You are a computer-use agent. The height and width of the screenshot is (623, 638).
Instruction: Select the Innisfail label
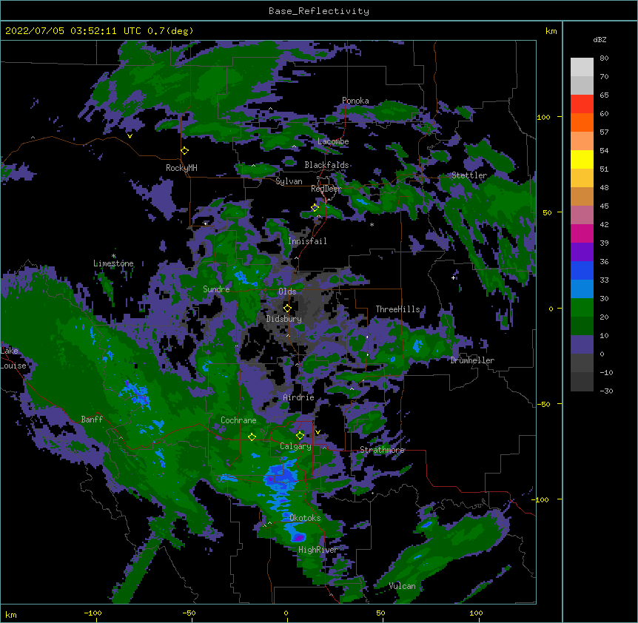(x=307, y=241)
